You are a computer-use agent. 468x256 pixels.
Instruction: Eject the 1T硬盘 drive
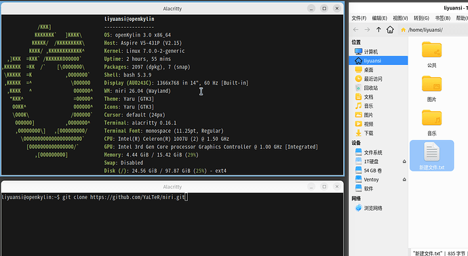pyautogui.click(x=404, y=162)
